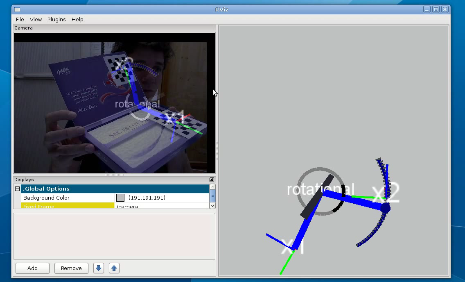Collapse the .Global Options tree node
This screenshot has height=282, width=465.
[18, 189]
